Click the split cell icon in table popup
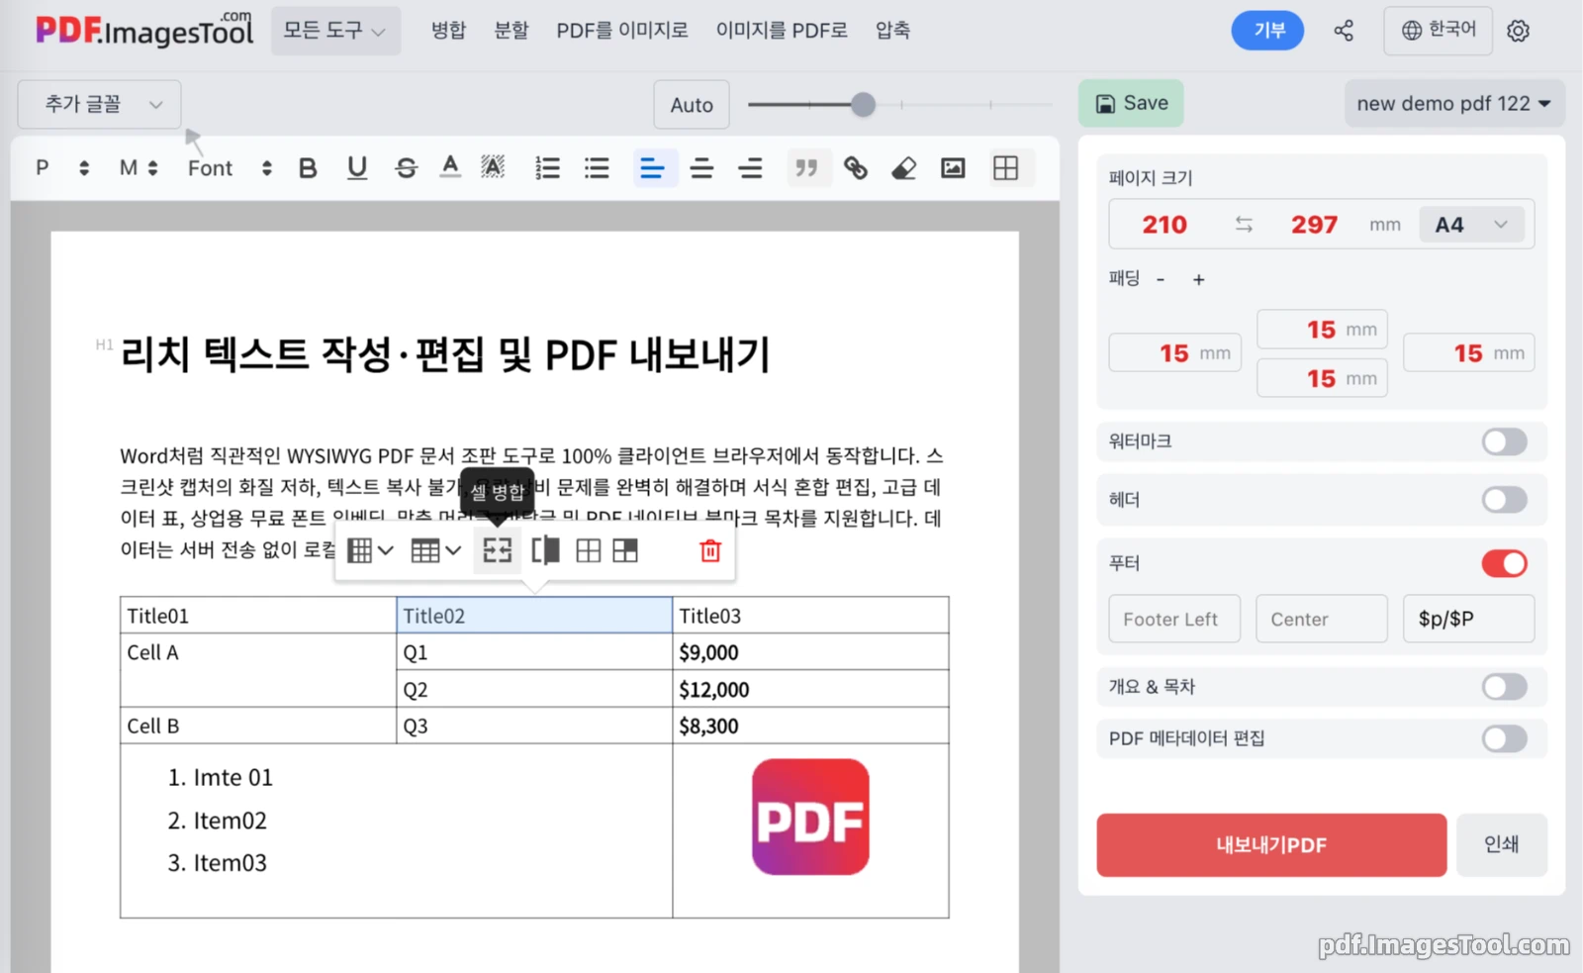Viewport: 1583px width, 973px height. (x=545, y=550)
